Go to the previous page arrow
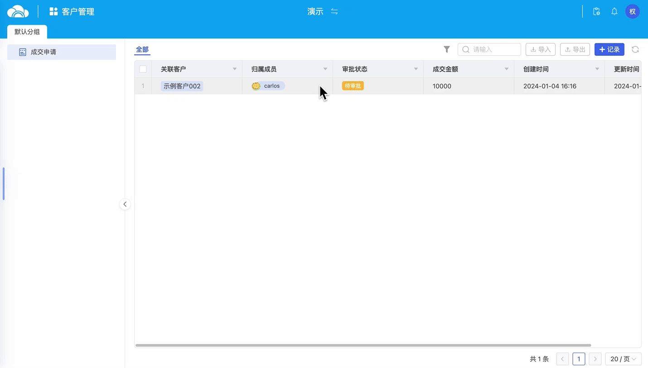The image size is (648, 368). [x=562, y=359]
